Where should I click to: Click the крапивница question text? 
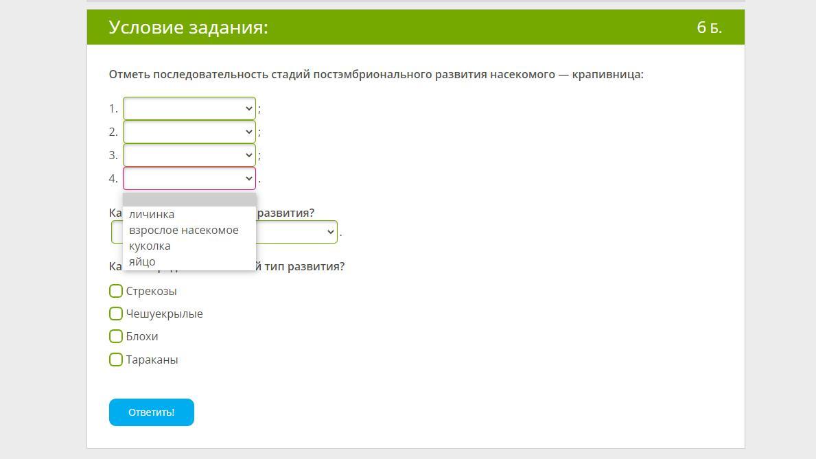[x=376, y=74]
